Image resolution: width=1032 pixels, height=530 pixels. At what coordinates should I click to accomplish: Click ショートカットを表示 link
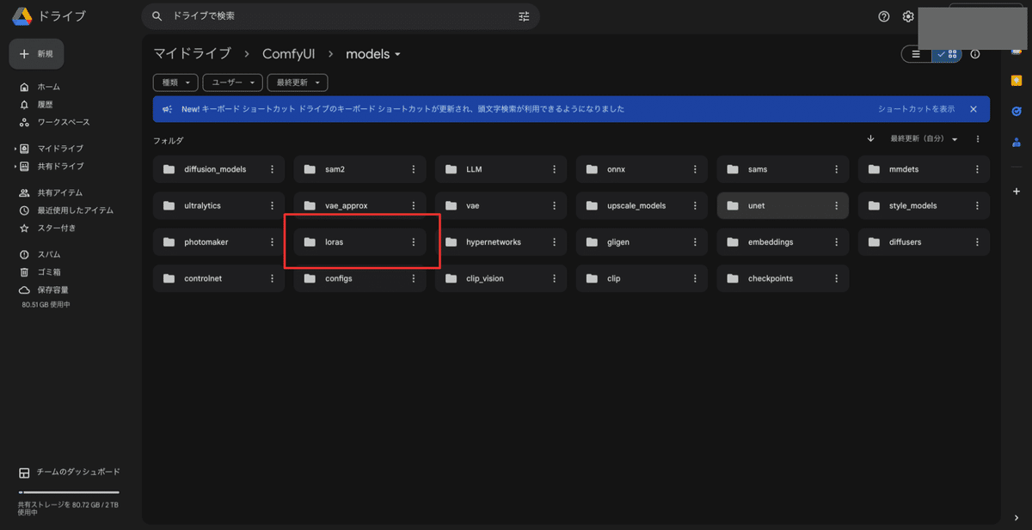916,109
